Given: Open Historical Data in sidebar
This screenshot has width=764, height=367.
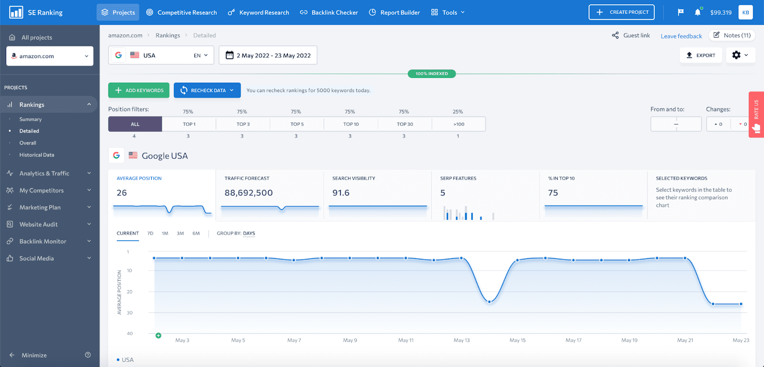Looking at the screenshot, I should pos(37,155).
